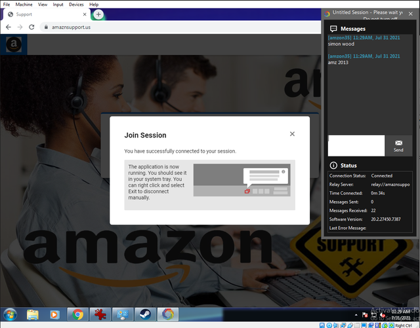This screenshot has height=328, width=420.
Task: Click VirtualBox network indicator
Action: (x=343, y=325)
